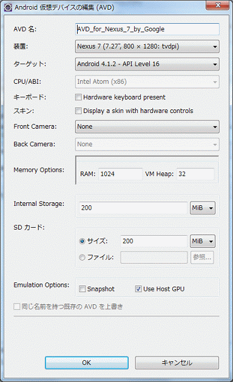
Task: Click the Android AVD title bar icon
Action: coord(8,7)
